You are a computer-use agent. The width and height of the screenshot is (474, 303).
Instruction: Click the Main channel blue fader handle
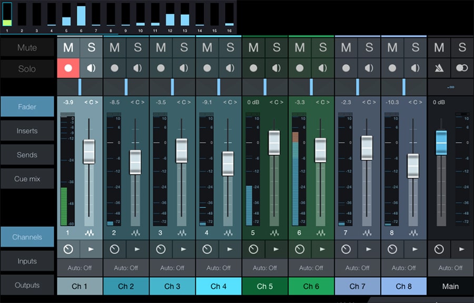click(441, 143)
